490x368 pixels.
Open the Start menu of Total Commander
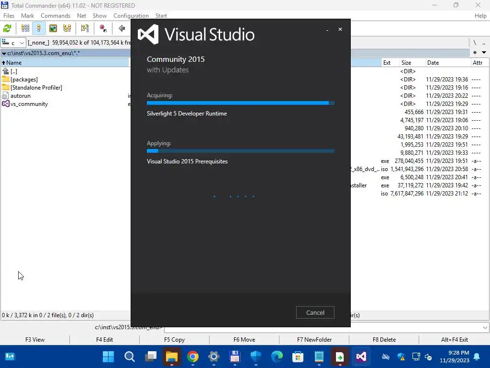coord(161,16)
